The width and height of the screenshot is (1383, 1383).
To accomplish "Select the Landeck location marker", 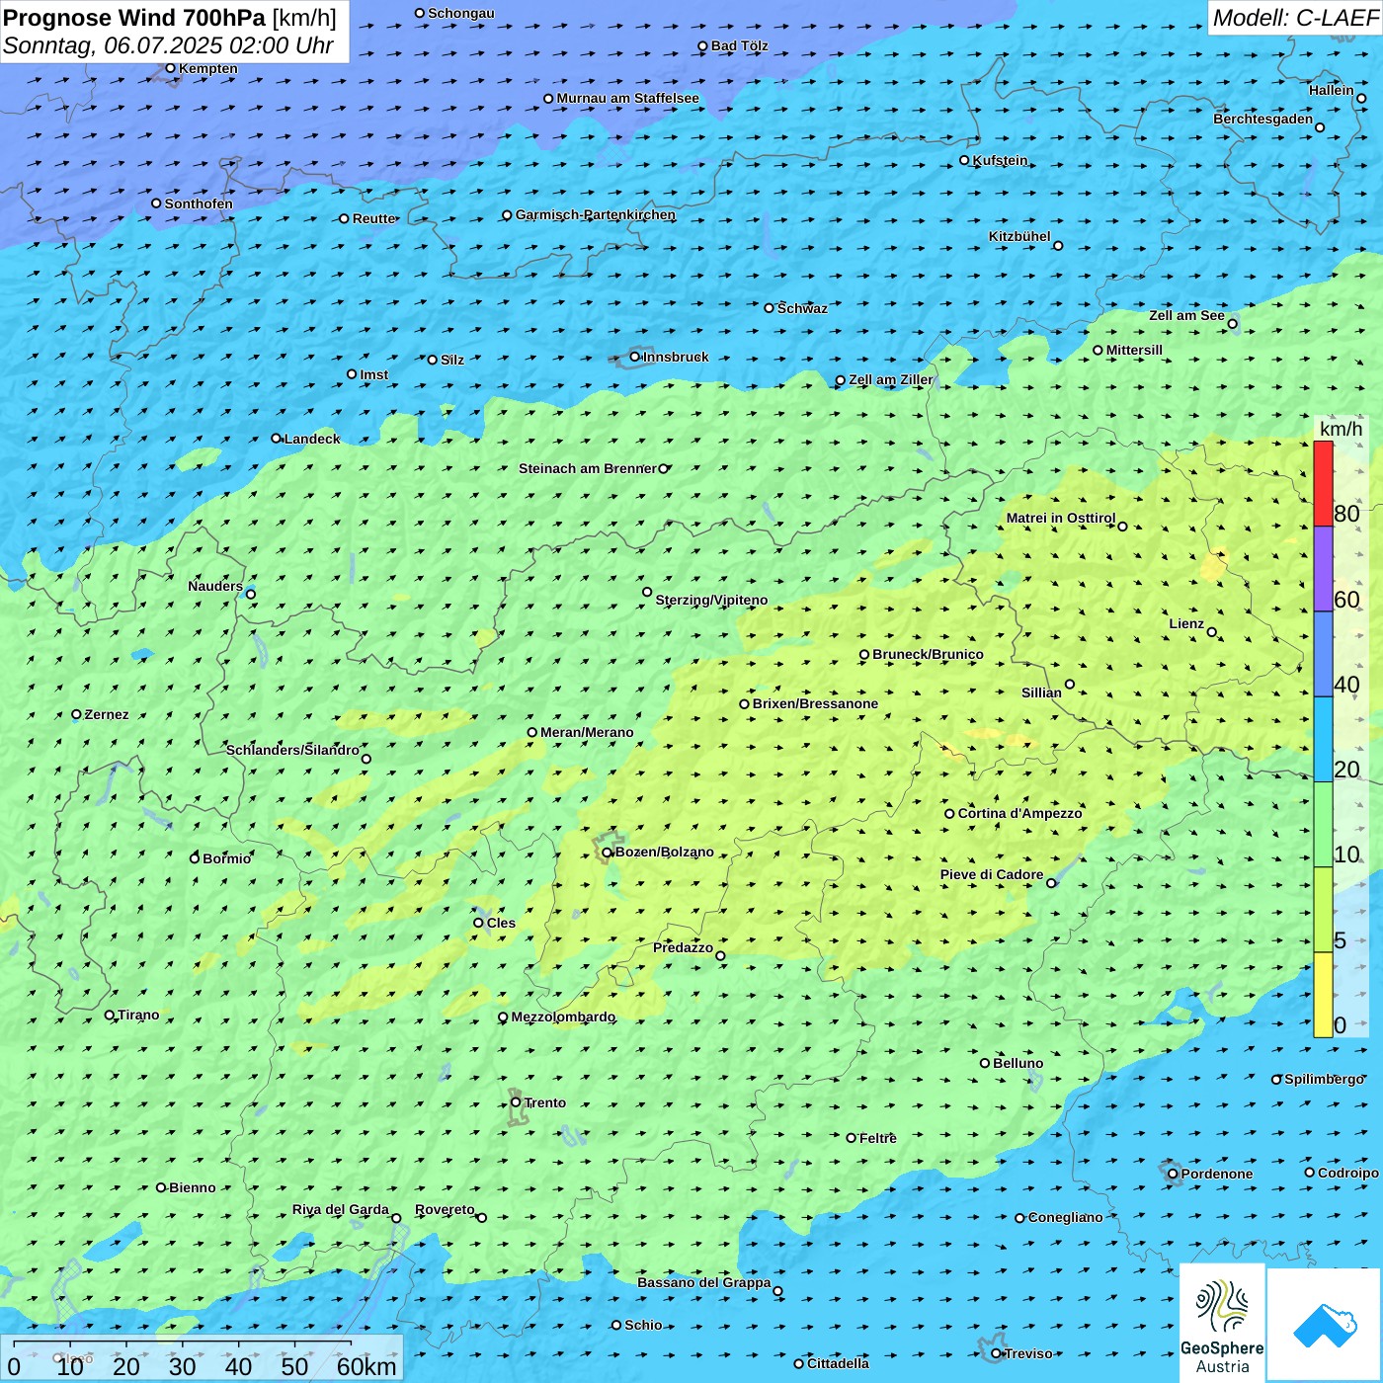I will (277, 439).
